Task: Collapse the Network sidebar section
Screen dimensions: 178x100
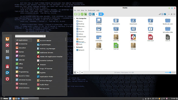Action: tap(75, 47)
